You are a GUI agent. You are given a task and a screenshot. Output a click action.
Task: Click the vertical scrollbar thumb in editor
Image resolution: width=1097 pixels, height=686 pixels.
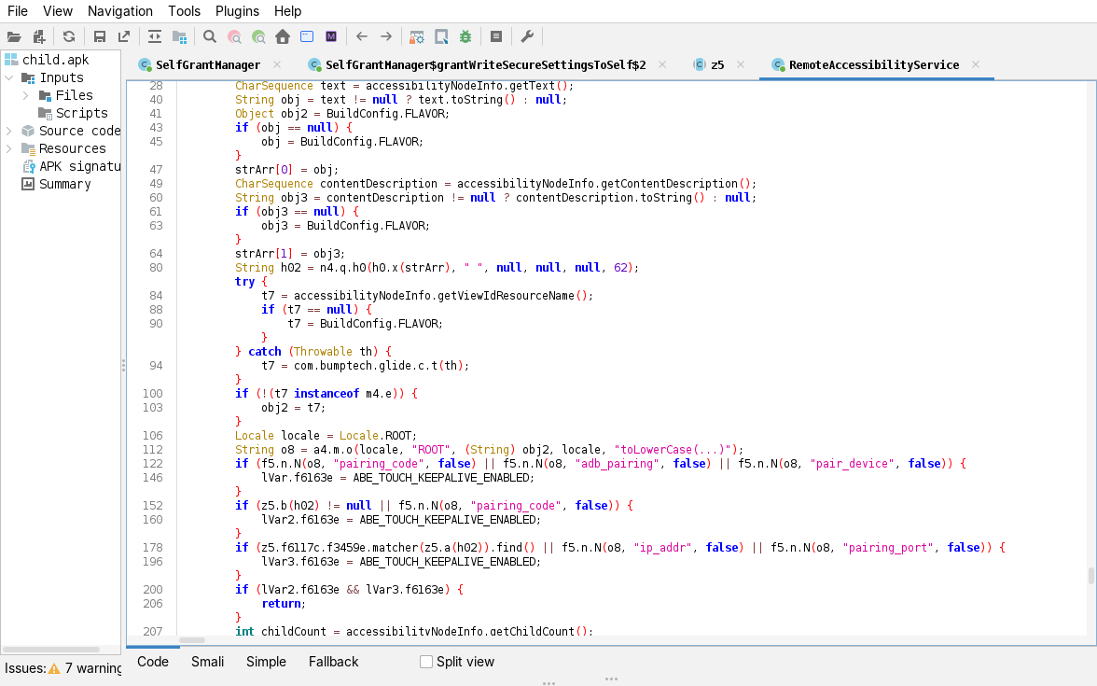click(1090, 575)
